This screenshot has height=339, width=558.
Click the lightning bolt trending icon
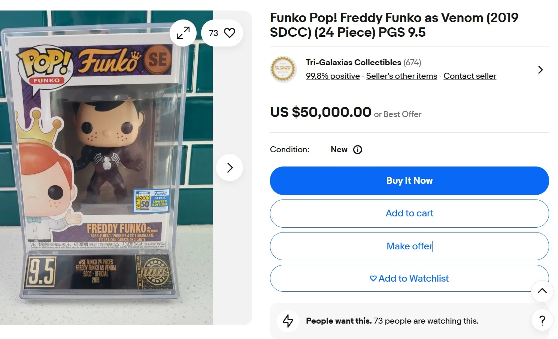tap(288, 321)
